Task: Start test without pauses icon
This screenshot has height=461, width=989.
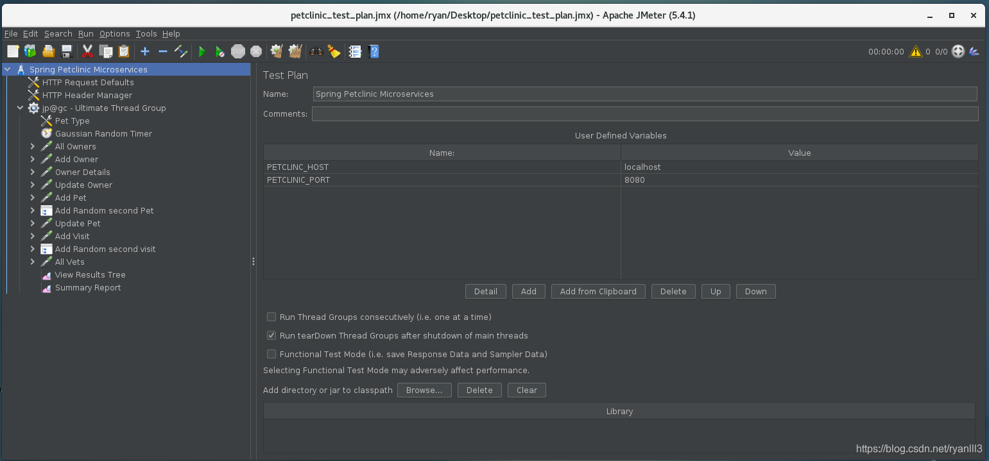Action: tap(220, 51)
